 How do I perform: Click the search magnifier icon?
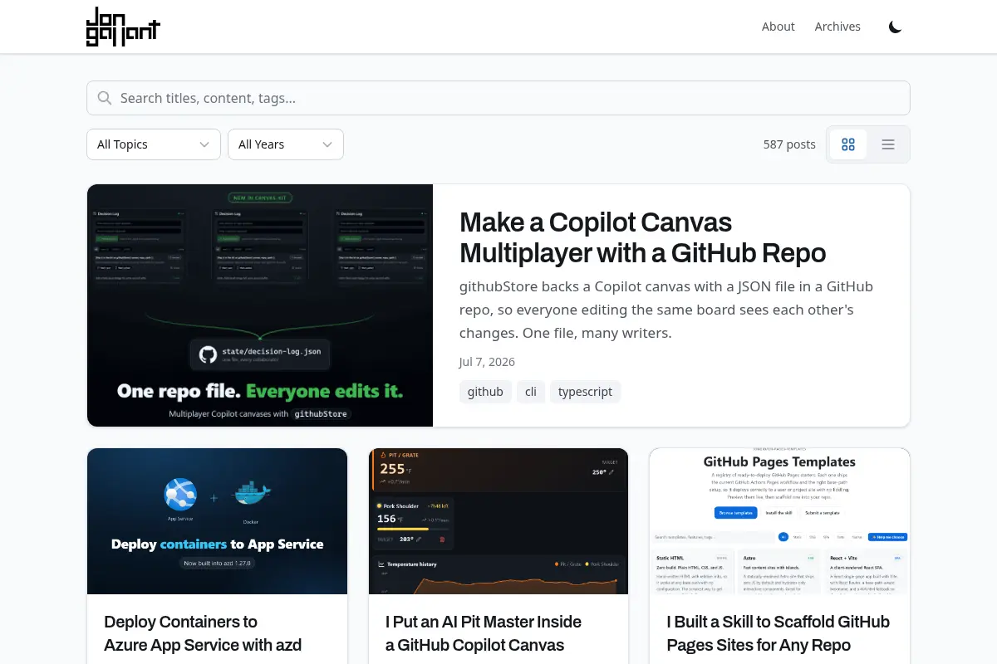(x=105, y=98)
